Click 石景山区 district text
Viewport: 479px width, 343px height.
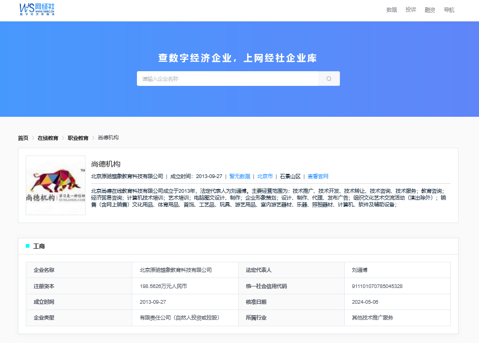[x=290, y=176]
